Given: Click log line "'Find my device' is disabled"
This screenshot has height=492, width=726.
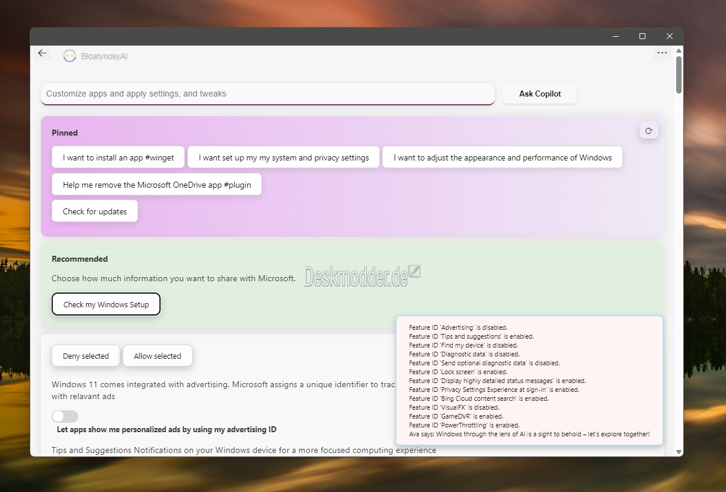Looking at the screenshot, I should tap(463, 345).
